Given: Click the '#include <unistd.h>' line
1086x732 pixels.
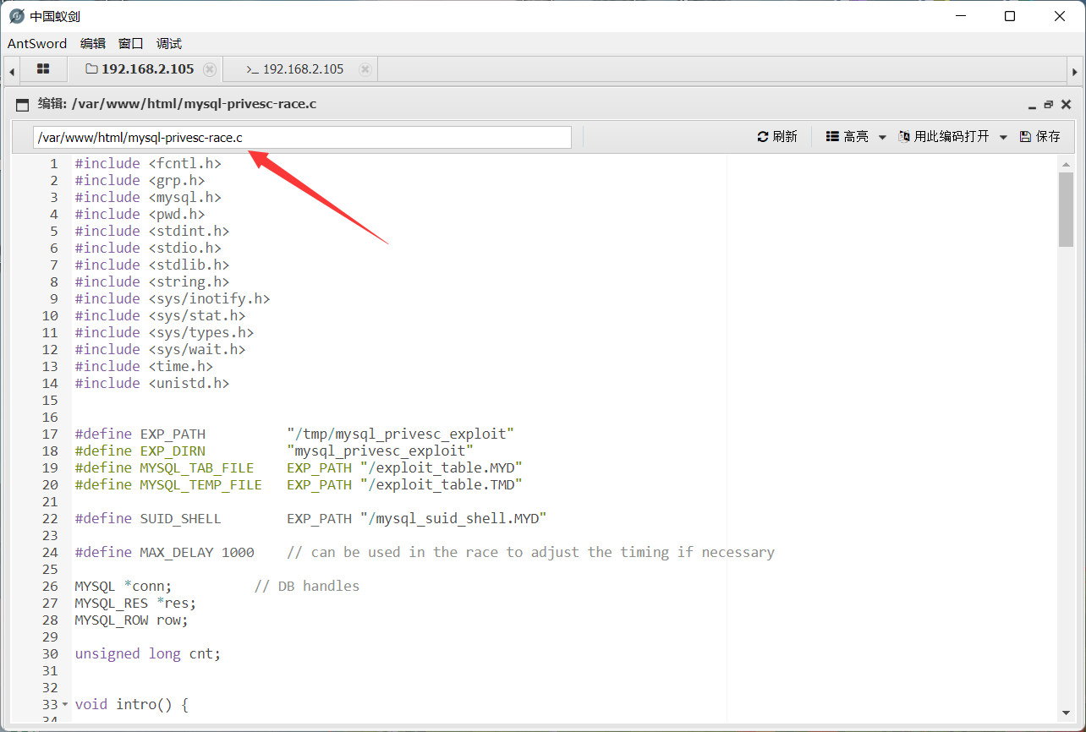Looking at the screenshot, I should point(152,383).
